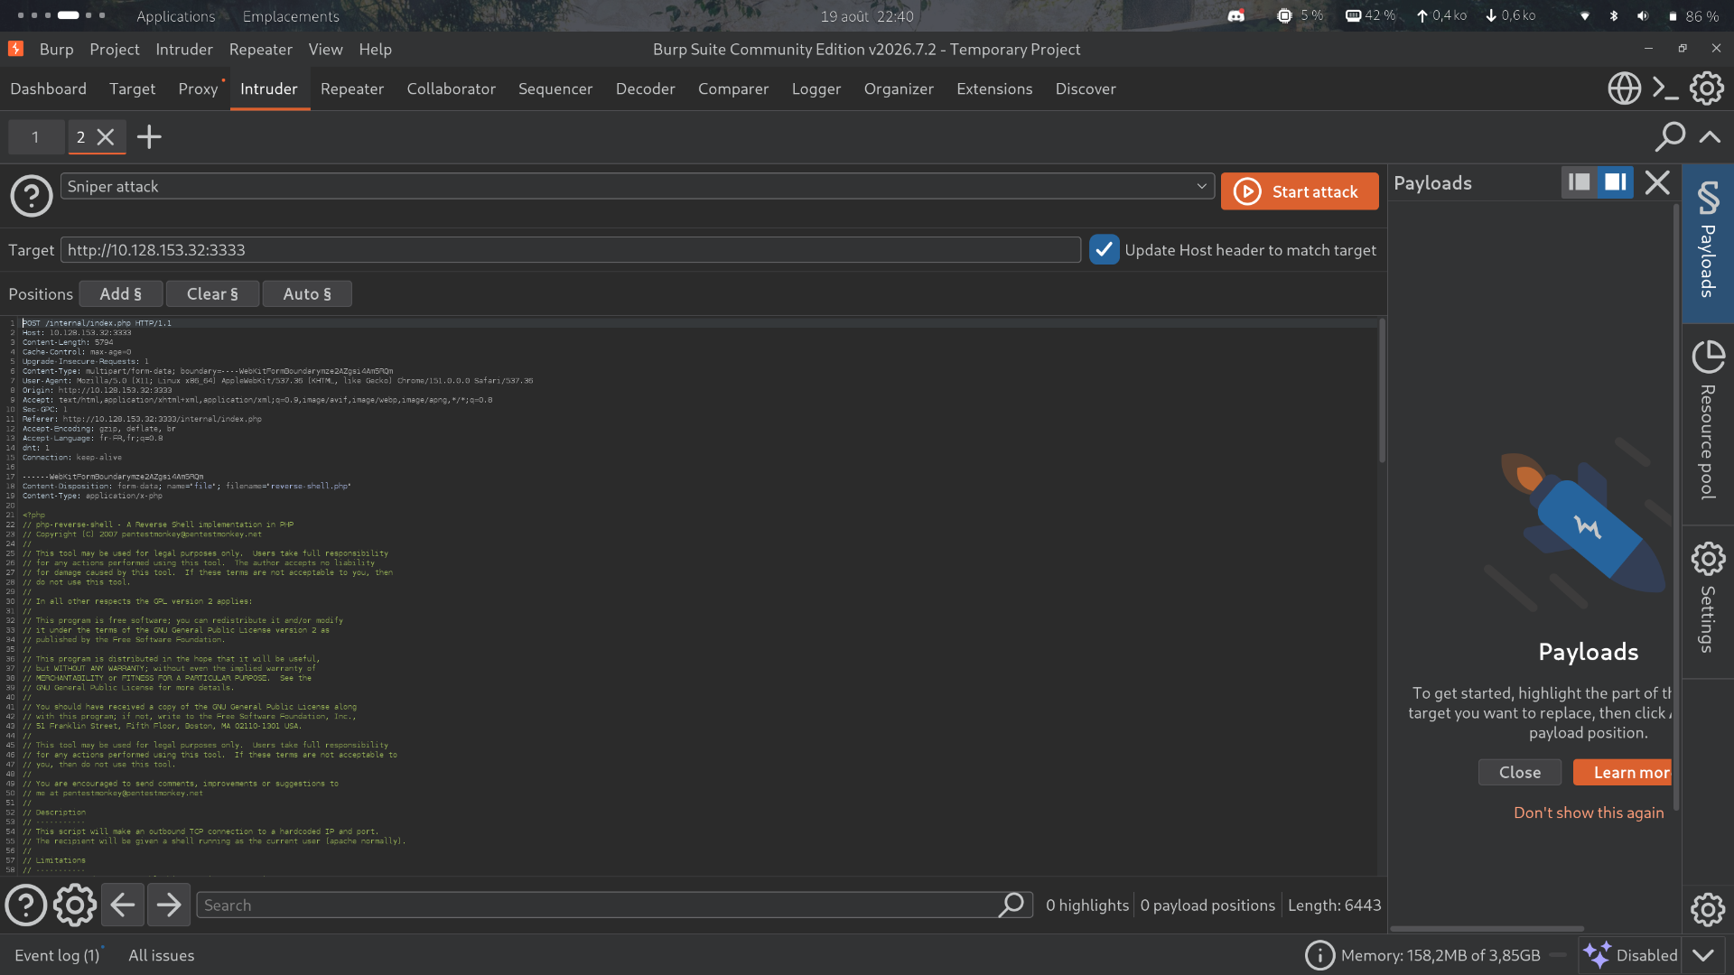1734x975 pixels.
Task: Toggle Update Host header to match target
Action: pyautogui.click(x=1104, y=250)
